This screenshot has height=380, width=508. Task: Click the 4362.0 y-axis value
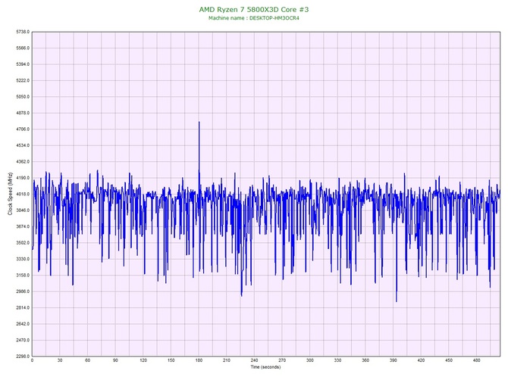pos(23,161)
